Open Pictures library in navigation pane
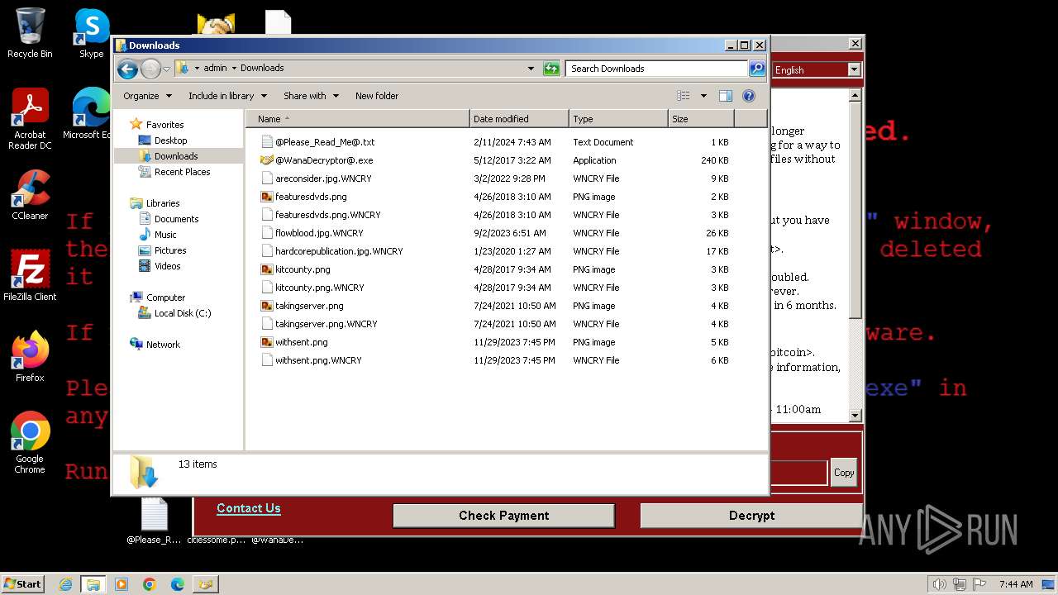This screenshot has width=1058, height=595. [x=170, y=250]
